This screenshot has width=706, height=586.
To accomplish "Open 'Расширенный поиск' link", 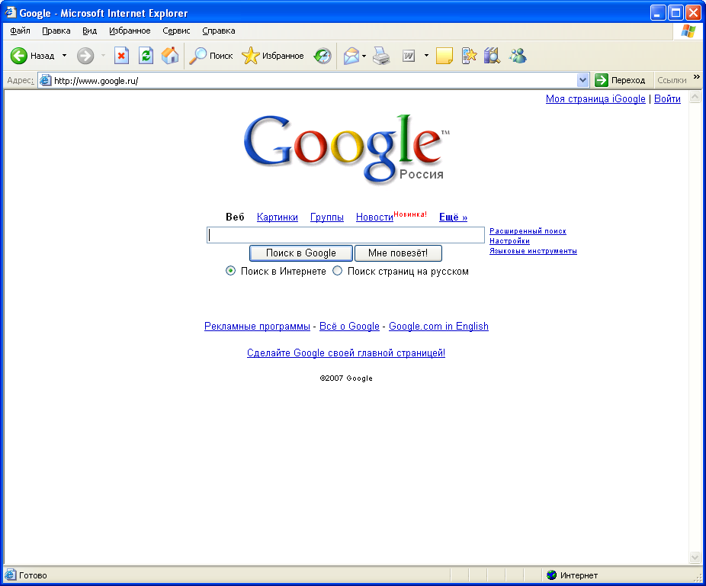I will 528,230.
